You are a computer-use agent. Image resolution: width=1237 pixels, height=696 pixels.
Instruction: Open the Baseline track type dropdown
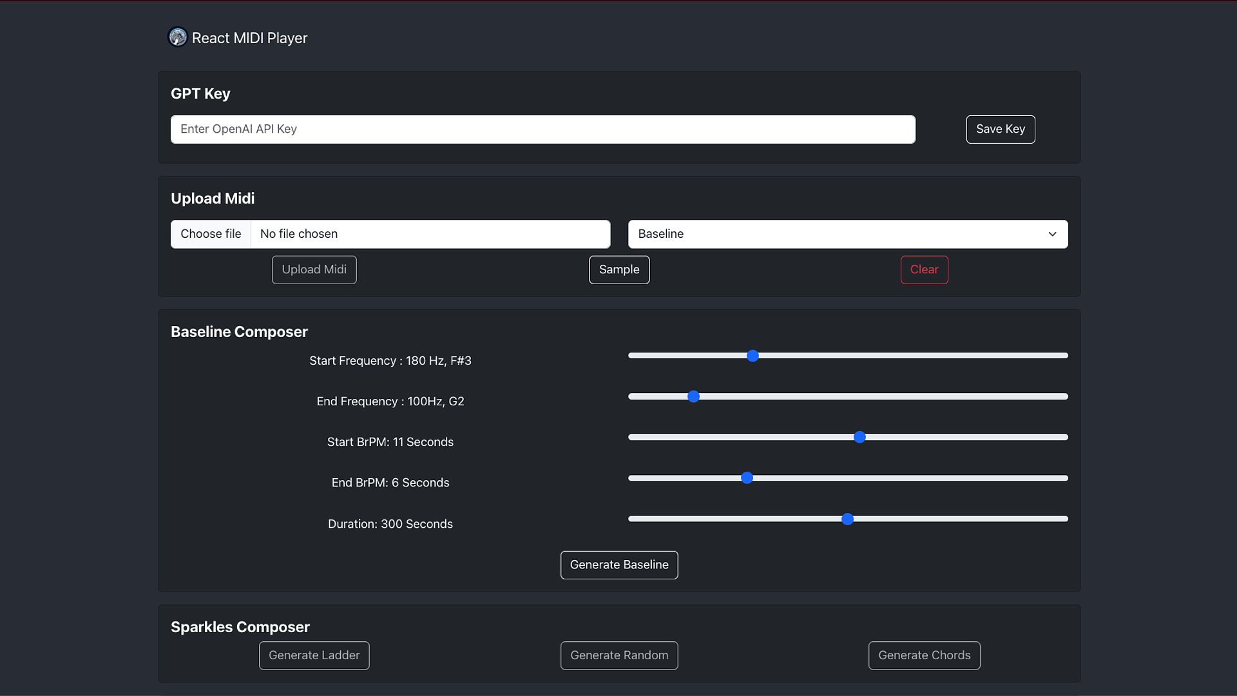pos(847,234)
